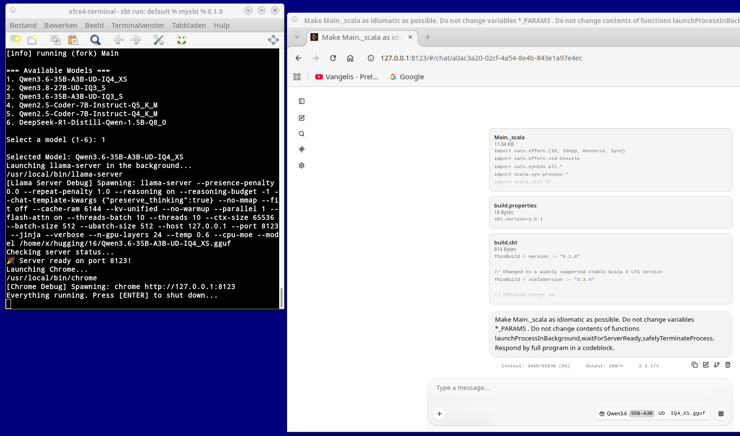Open settings gear in chat sidebar
The height and width of the screenshot is (436, 740).
[302, 166]
